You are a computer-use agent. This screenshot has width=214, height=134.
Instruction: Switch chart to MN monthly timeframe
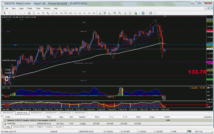click(94, 13)
